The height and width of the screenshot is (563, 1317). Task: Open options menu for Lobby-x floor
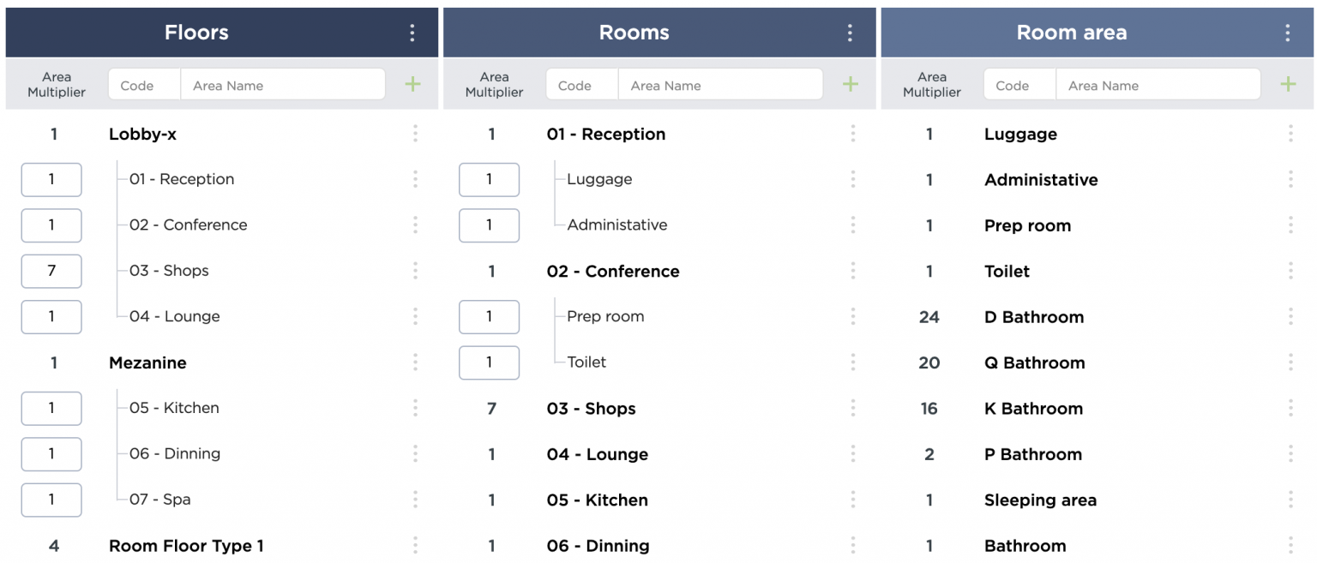pos(415,134)
